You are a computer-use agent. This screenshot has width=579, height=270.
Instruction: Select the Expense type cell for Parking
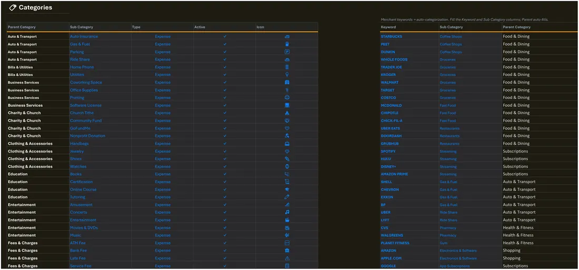pyautogui.click(x=163, y=52)
